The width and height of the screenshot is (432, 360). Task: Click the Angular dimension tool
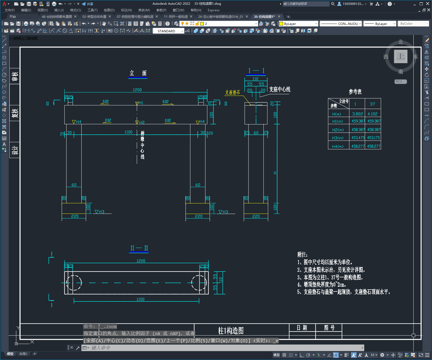click(71, 31)
